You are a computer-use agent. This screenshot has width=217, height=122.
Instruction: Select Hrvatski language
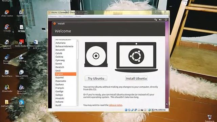pyautogui.click(x=65, y=98)
